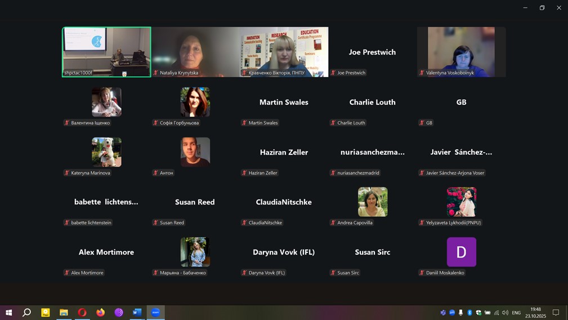Select Daniil Moskalenko's purple D avatar

point(461,252)
